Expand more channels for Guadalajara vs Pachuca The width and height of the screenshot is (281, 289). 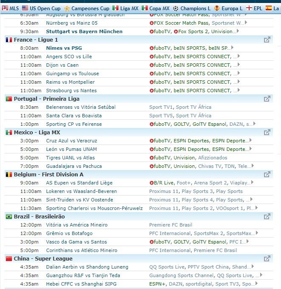(x=253, y=166)
